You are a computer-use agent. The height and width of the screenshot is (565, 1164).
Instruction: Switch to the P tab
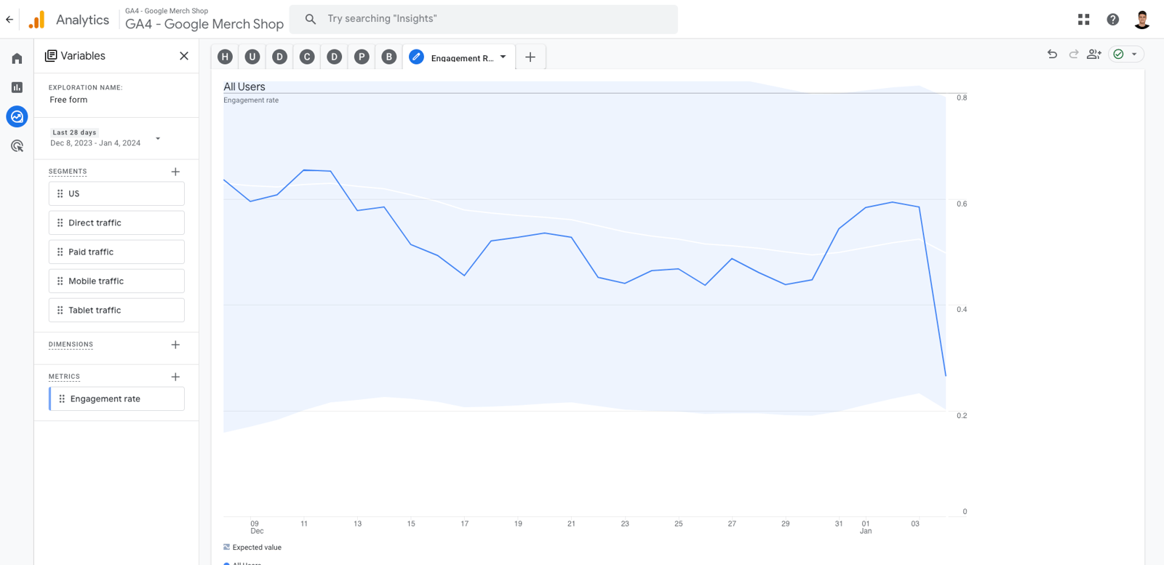pyautogui.click(x=362, y=57)
